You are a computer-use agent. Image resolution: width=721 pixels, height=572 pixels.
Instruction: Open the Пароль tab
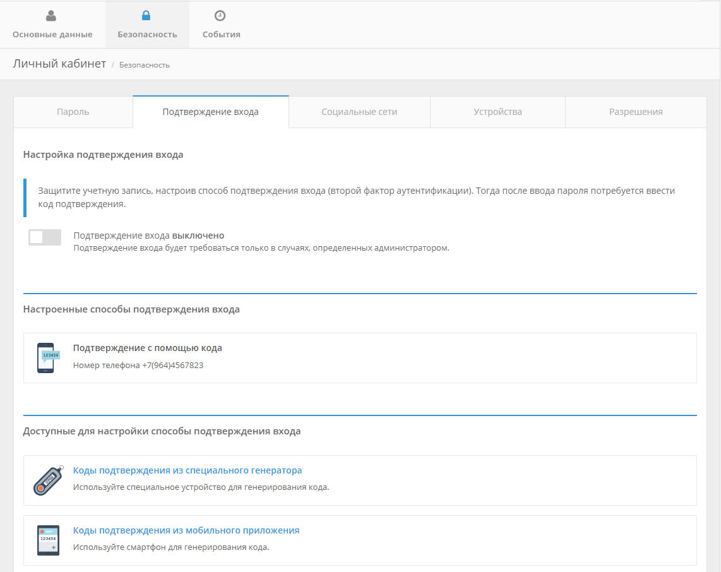tap(73, 112)
